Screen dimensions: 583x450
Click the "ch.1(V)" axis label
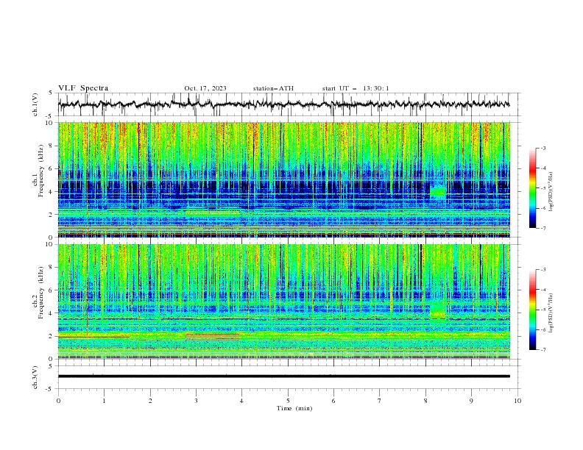pyautogui.click(x=35, y=104)
